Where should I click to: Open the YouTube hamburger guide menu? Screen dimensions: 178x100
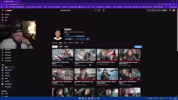click(3, 10)
